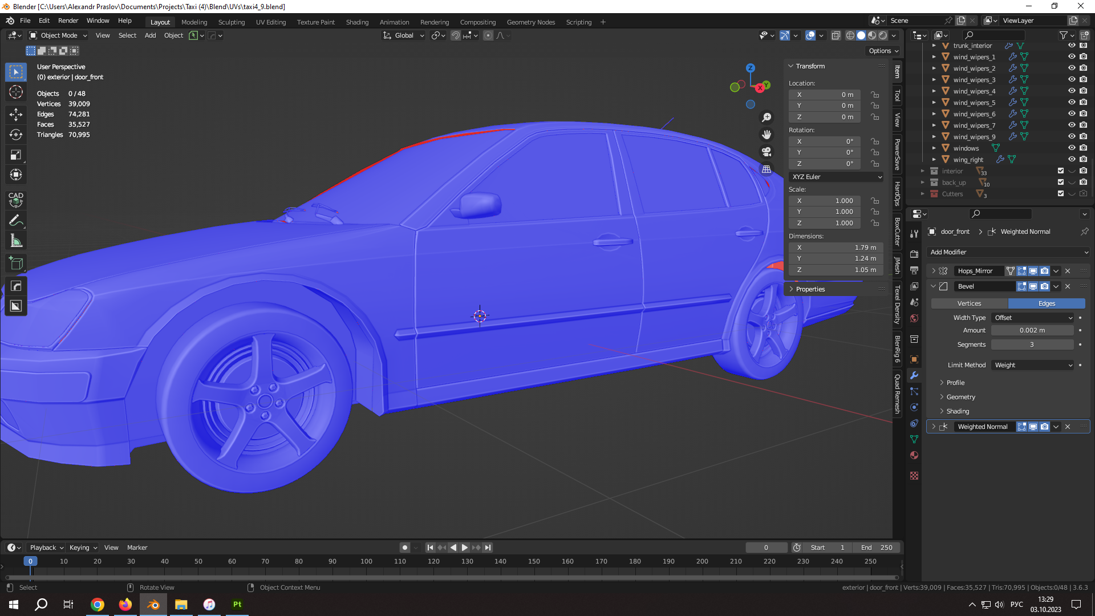Select the Measure tool
The image size is (1095, 616).
[16, 241]
